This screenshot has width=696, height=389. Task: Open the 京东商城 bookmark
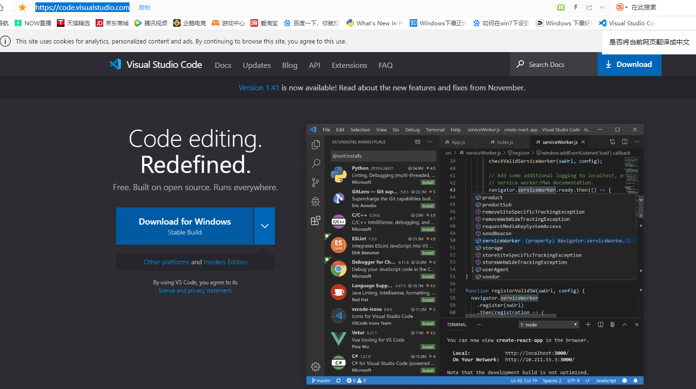tap(112, 23)
